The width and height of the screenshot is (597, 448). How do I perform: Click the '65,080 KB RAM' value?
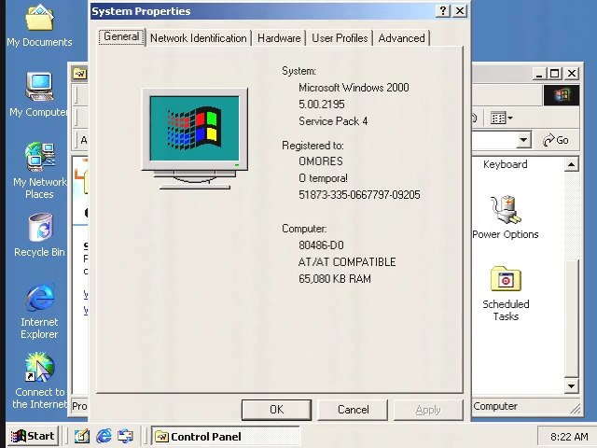(335, 279)
